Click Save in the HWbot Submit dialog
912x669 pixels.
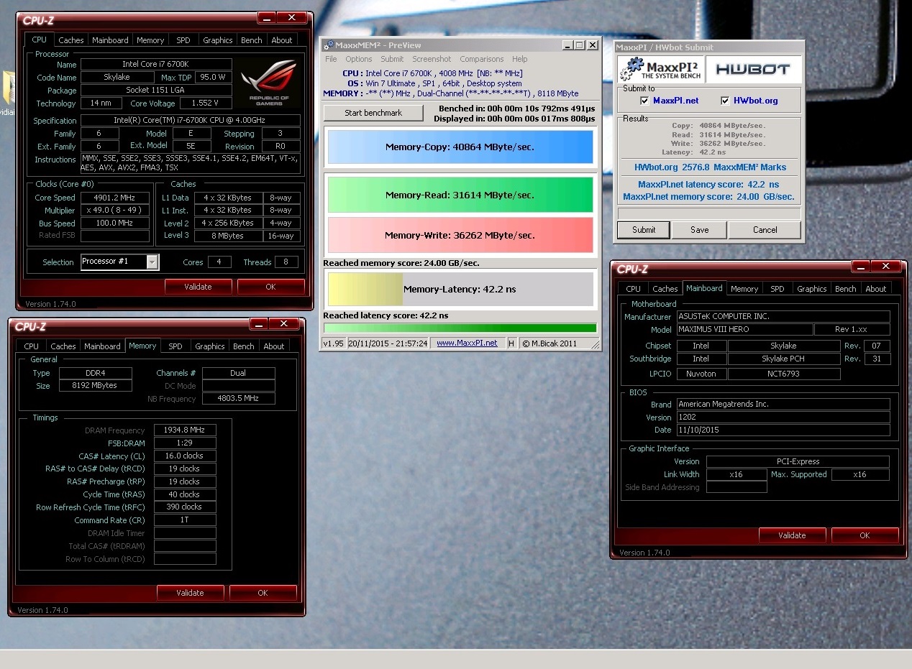699,230
